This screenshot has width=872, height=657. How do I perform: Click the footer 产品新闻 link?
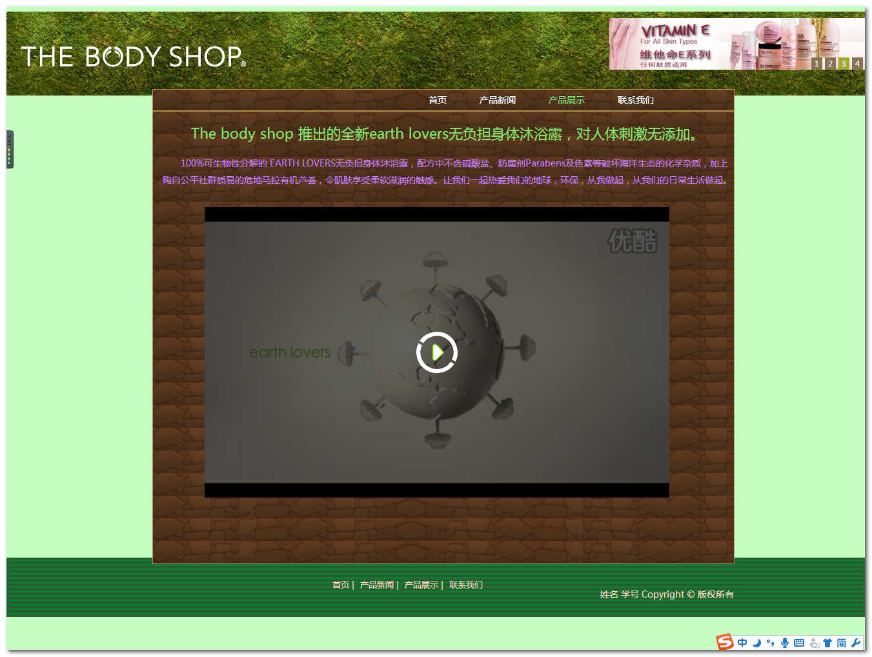coord(376,585)
